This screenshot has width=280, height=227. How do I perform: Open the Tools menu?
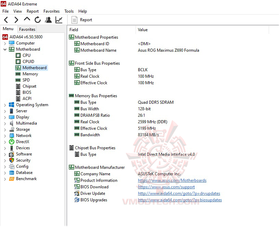click(69, 11)
